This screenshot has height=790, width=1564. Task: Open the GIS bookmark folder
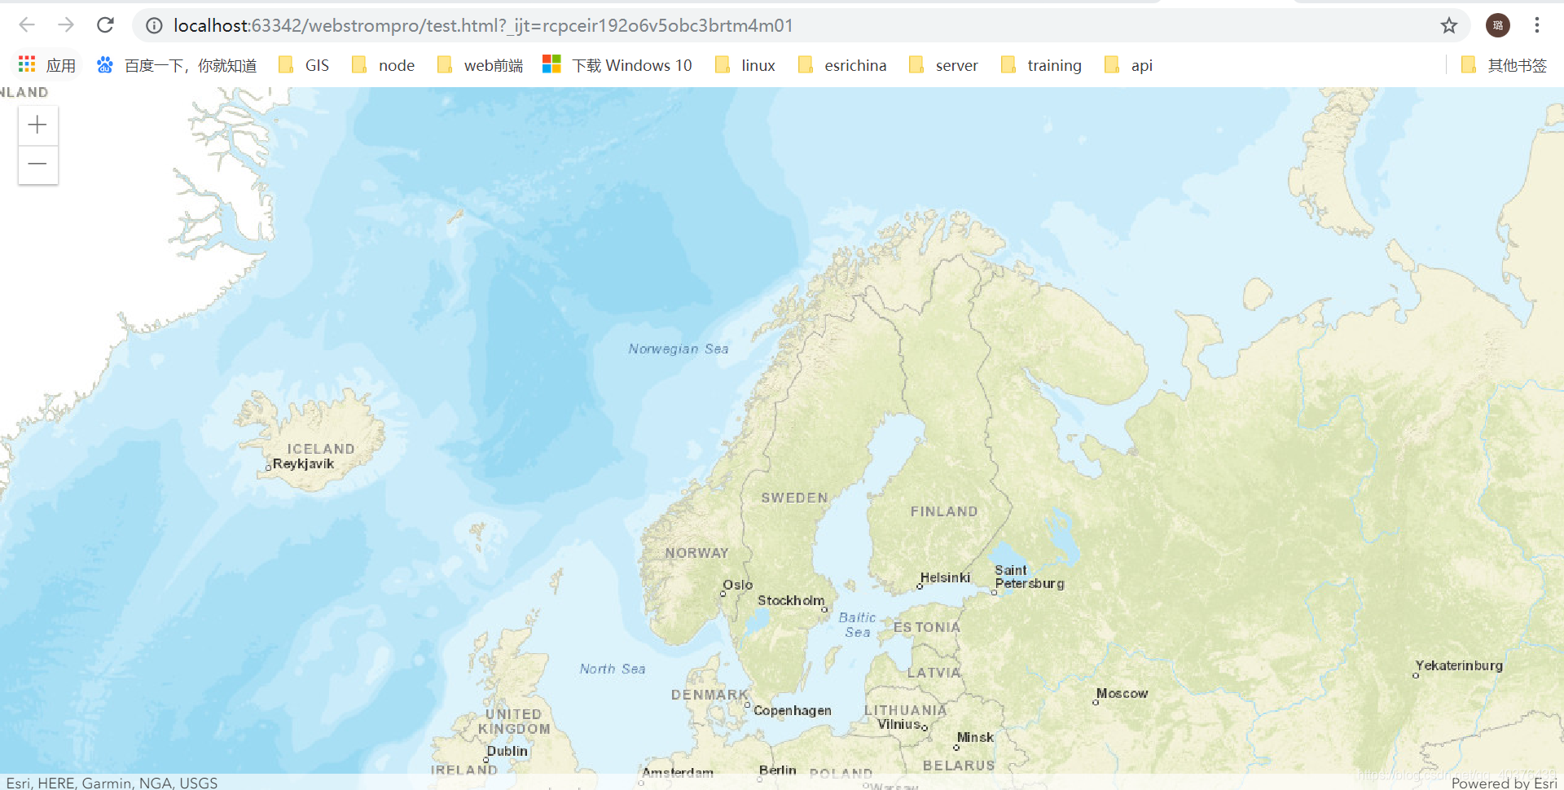[x=304, y=65]
